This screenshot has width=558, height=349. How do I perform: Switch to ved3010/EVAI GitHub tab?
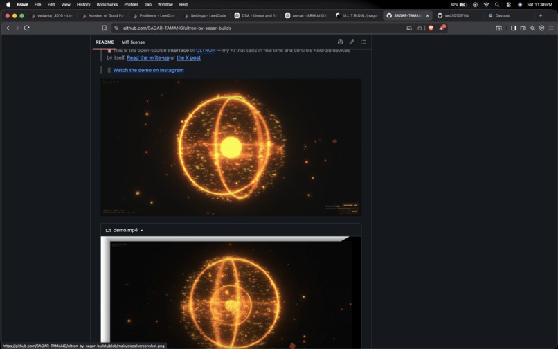click(458, 16)
